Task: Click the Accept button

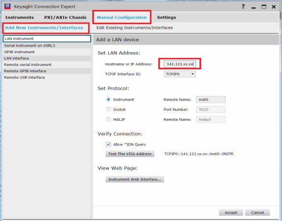Action: 231,213
